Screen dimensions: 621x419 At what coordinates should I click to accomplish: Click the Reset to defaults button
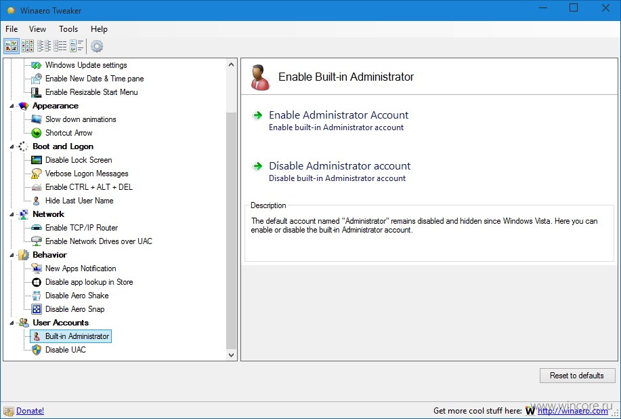pyautogui.click(x=577, y=376)
